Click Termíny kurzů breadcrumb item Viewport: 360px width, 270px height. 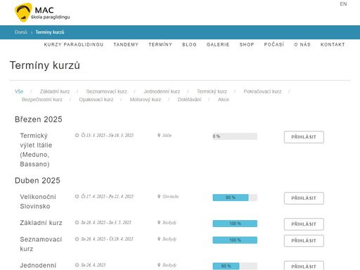tap(50, 32)
